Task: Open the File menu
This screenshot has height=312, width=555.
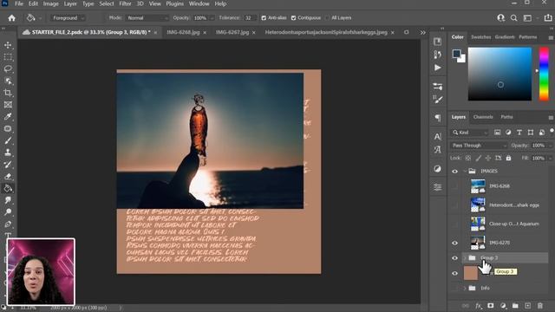Action: pos(19,3)
